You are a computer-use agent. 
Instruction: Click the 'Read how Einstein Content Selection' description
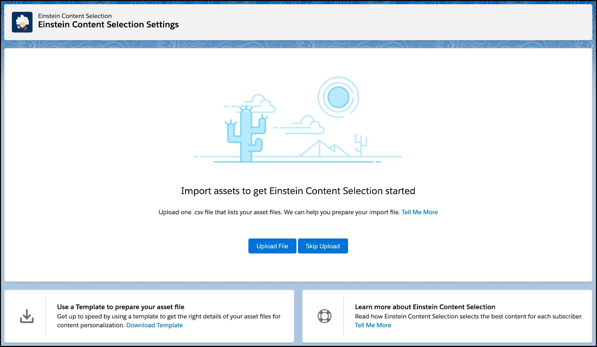(469, 316)
